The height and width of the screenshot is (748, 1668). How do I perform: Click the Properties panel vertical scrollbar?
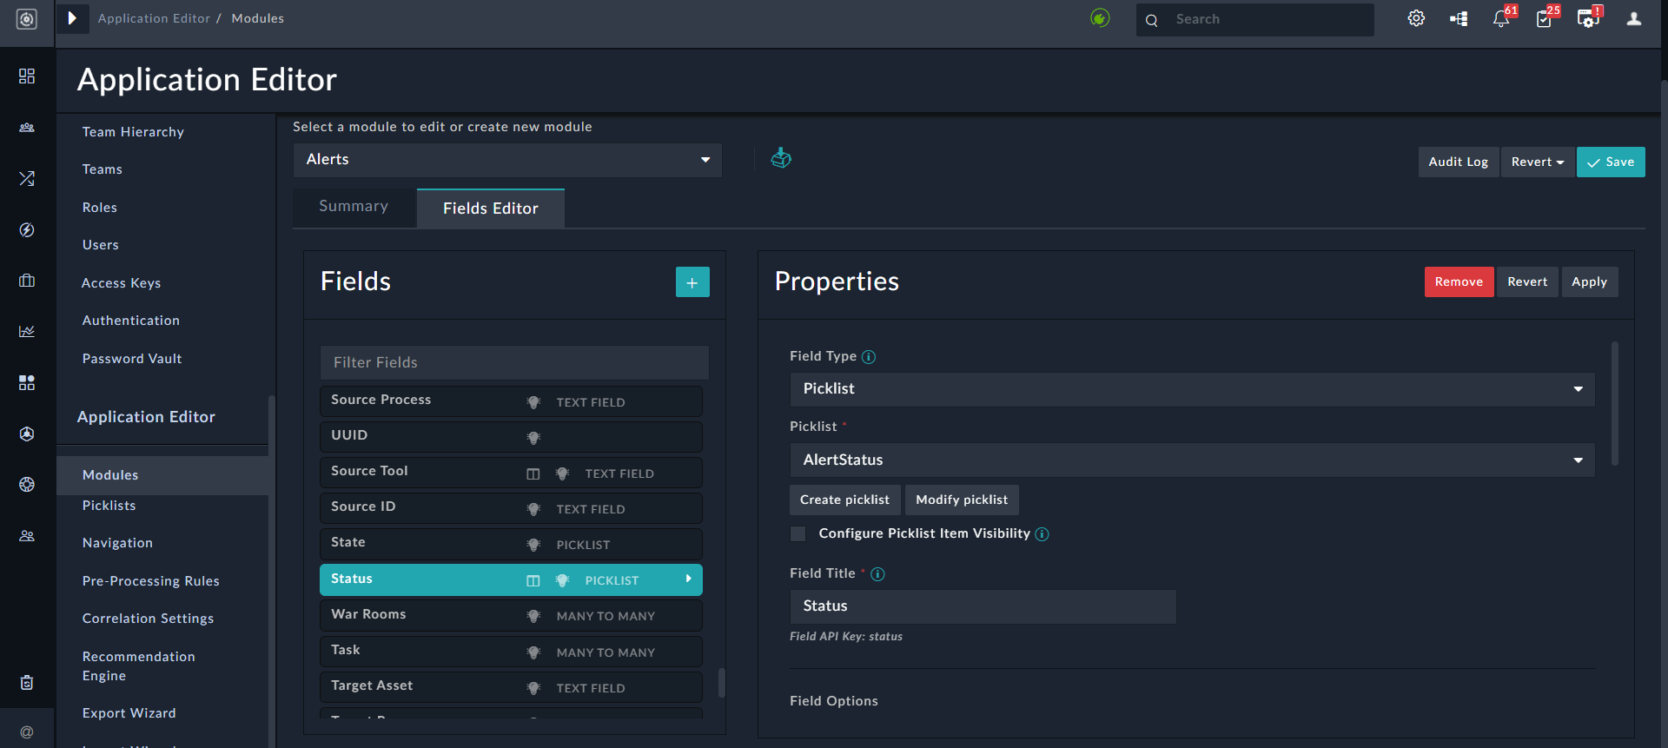pos(1615,404)
